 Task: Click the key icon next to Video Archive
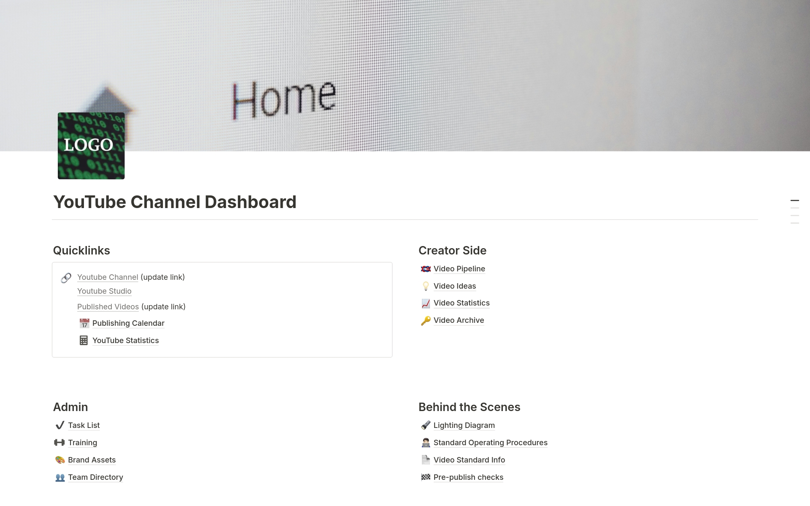coord(426,320)
